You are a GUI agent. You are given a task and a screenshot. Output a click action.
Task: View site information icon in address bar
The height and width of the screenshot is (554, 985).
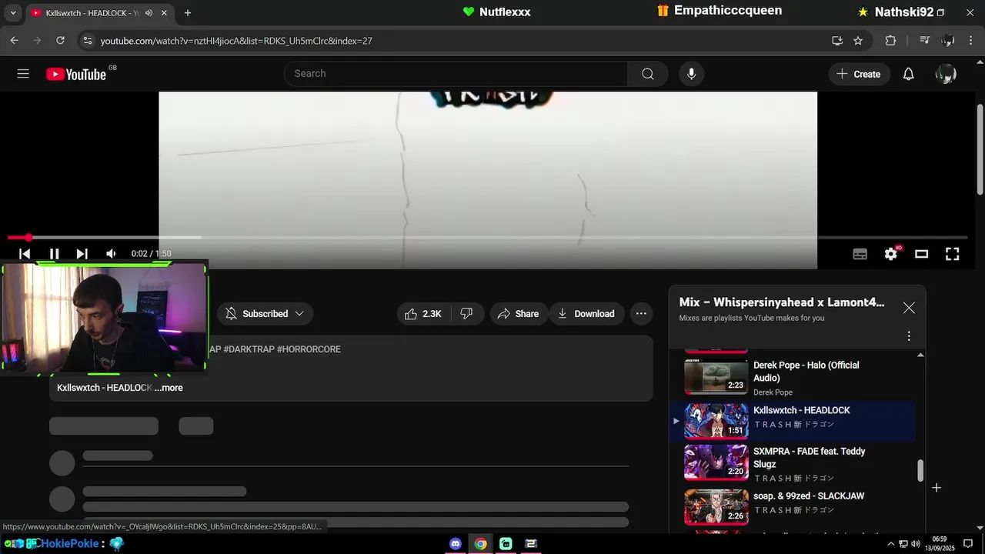(87, 41)
